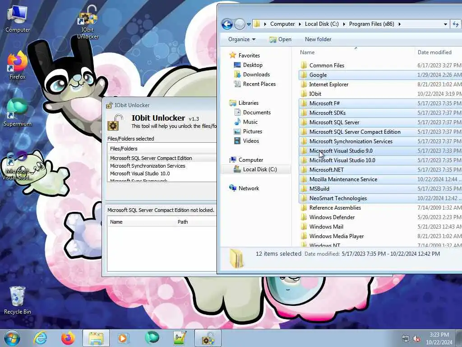This screenshot has width=462, height=347.
Task: Open Supermium from the taskbar
Action: tap(152, 338)
